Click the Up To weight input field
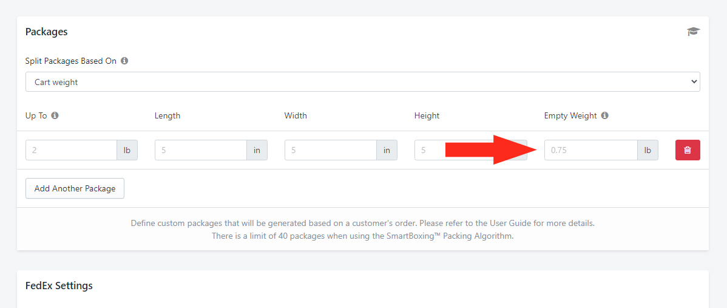 72,150
